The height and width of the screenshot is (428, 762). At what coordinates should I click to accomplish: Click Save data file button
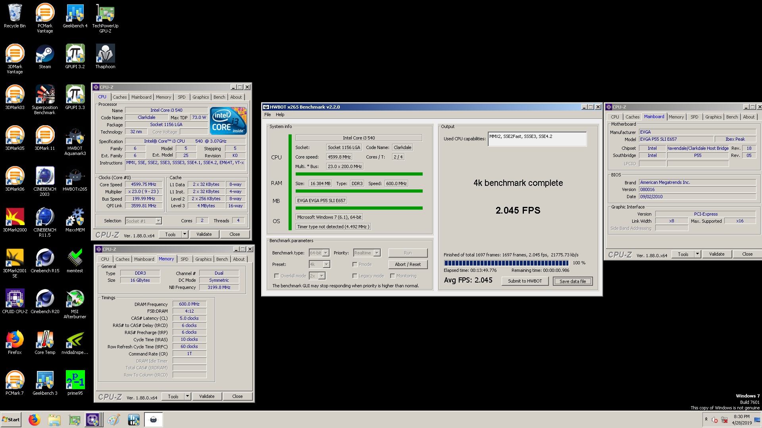573,281
